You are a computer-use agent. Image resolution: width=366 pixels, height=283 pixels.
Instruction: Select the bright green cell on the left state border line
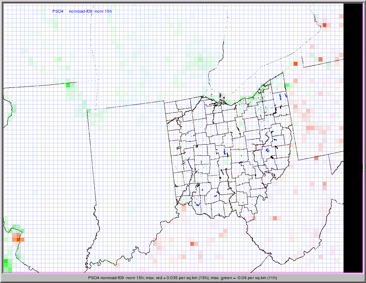tap(68, 85)
